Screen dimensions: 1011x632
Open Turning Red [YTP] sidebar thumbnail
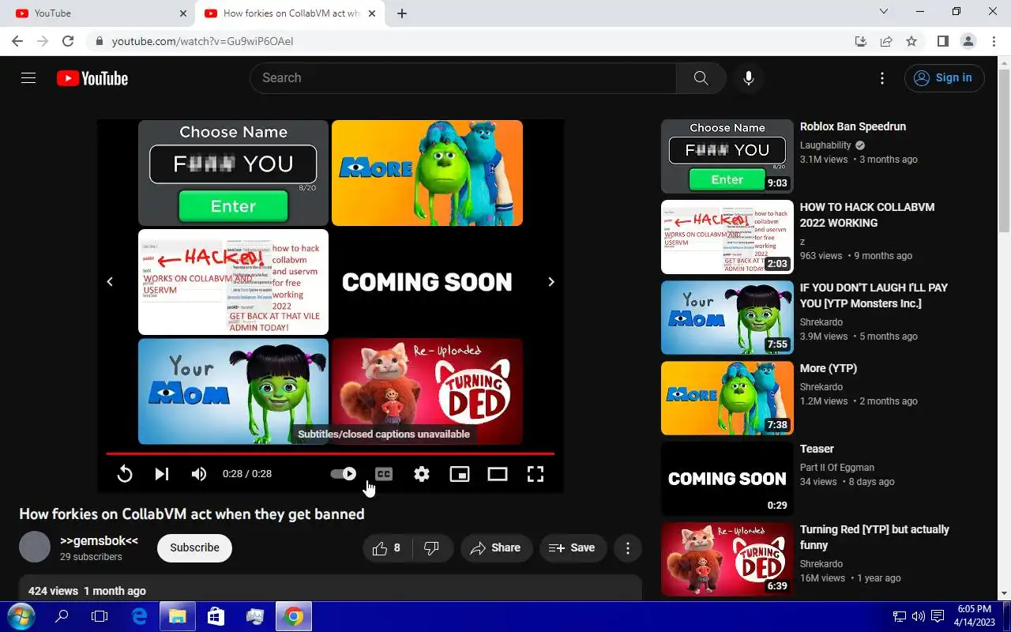pyautogui.click(x=727, y=559)
